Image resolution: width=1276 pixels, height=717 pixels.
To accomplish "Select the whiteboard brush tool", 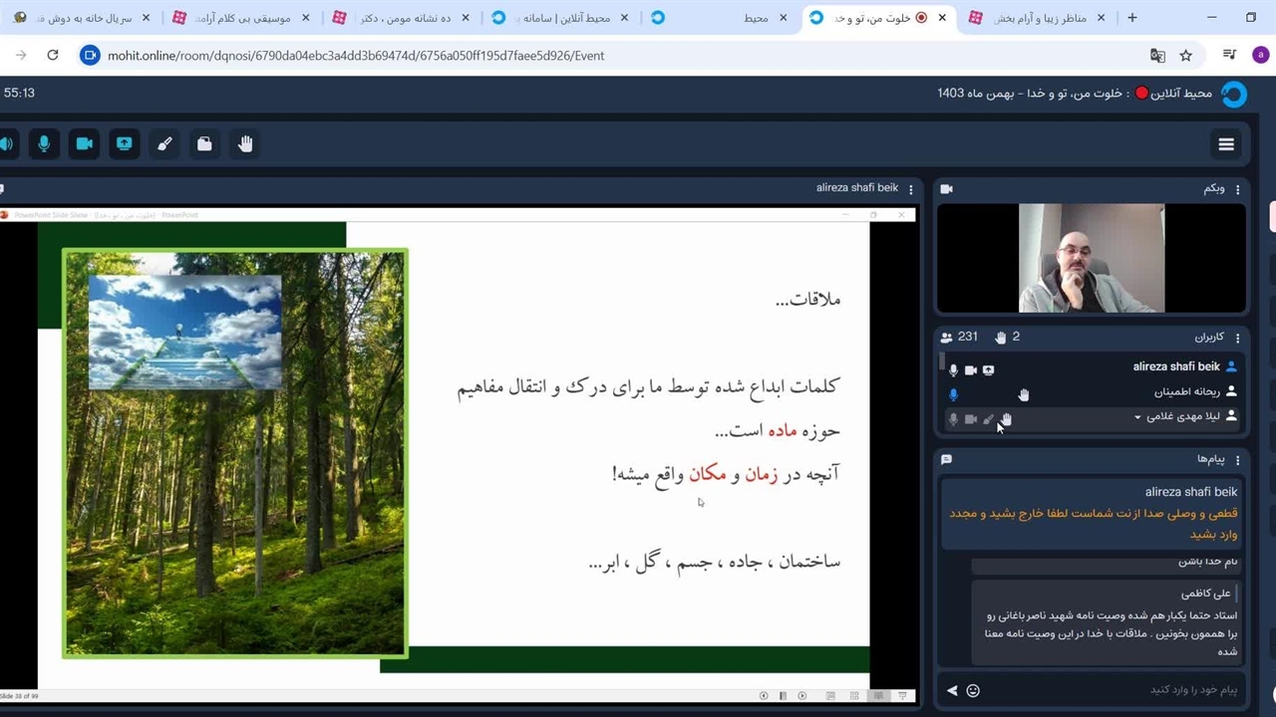I will (x=164, y=144).
